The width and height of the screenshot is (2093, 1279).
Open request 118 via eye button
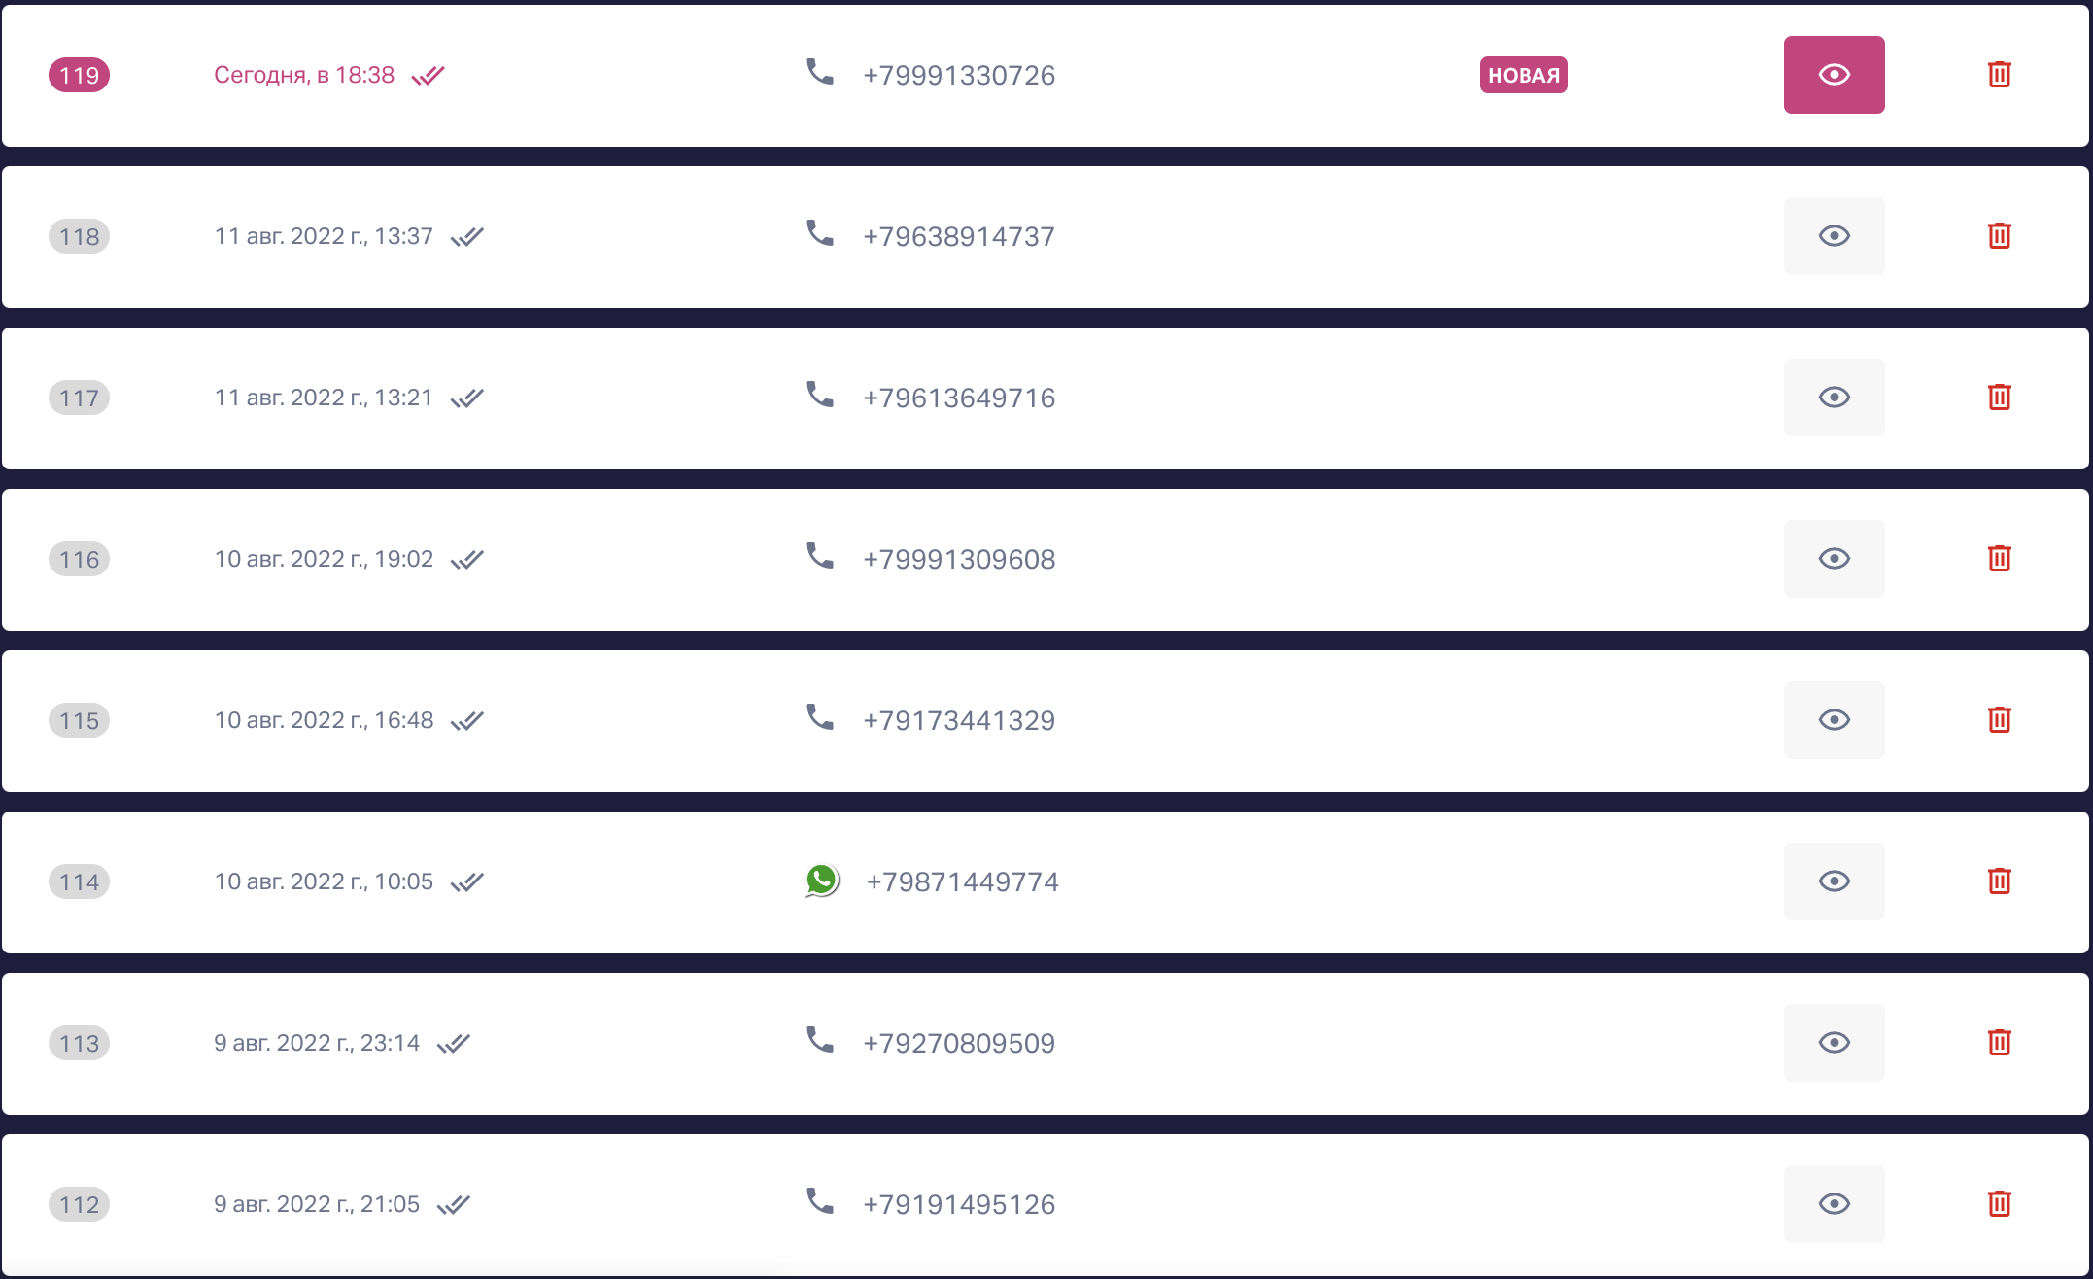point(1834,236)
